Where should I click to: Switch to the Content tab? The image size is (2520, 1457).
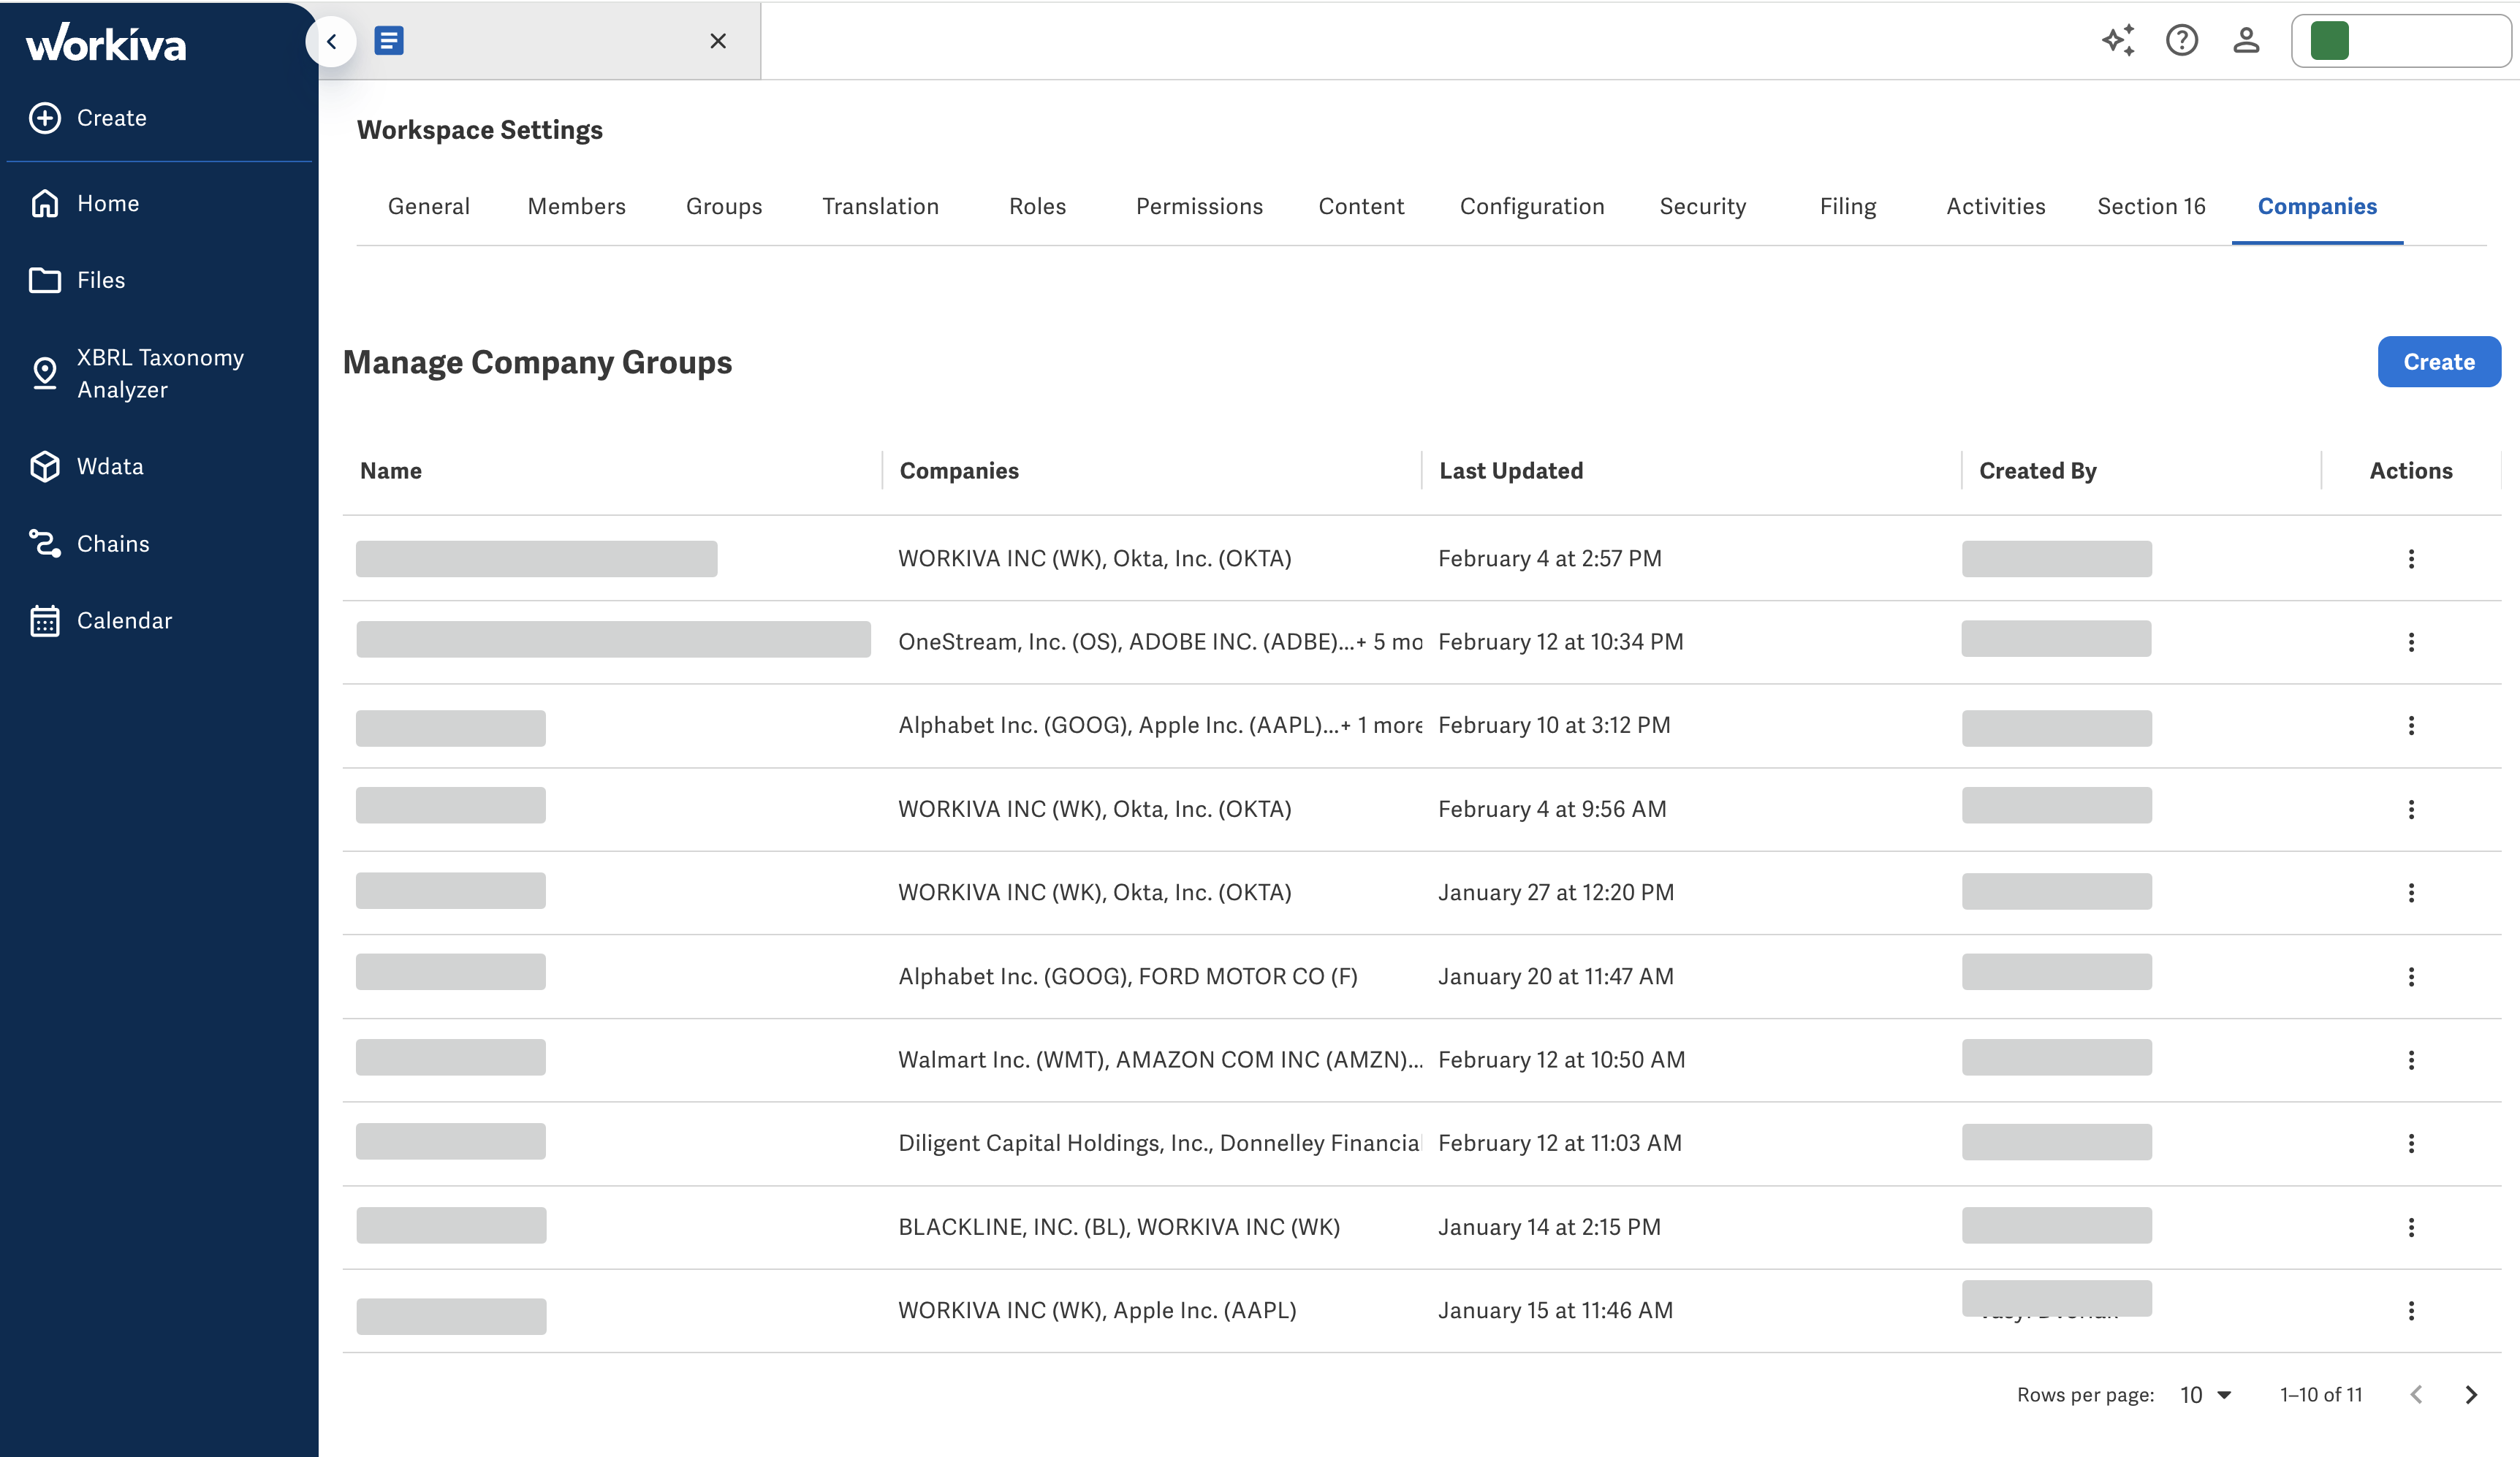point(1362,206)
